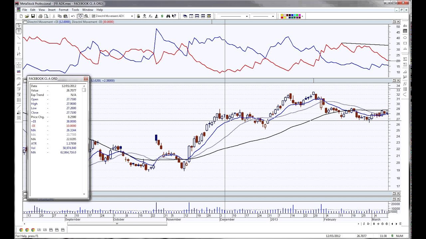426x239 pixels.
Task: Click the horizontal chart scrollbar thumb
Action: click(x=117, y=224)
